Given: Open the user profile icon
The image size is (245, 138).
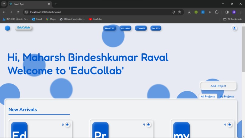Looking at the screenshot, I should tap(234, 28).
